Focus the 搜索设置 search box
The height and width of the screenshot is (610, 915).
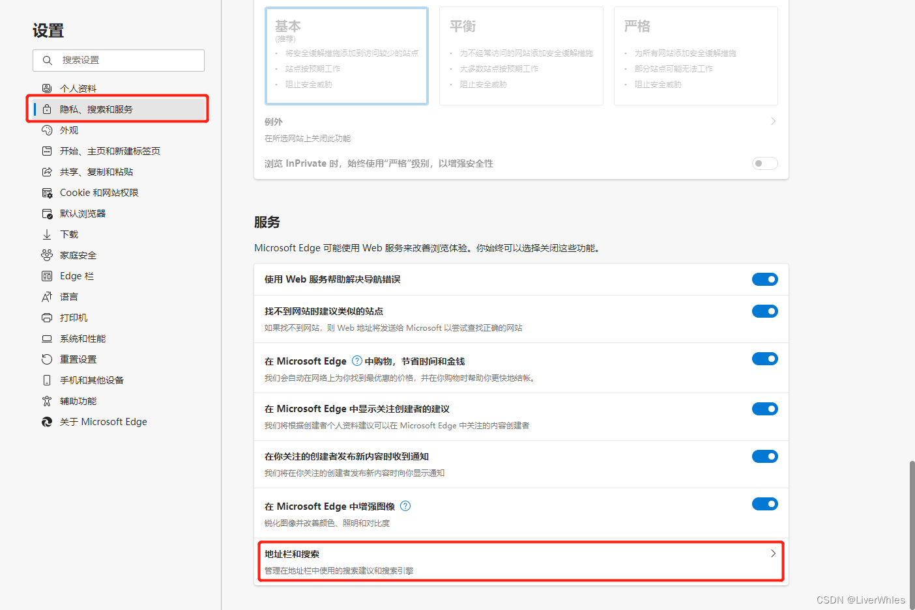click(119, 61)
